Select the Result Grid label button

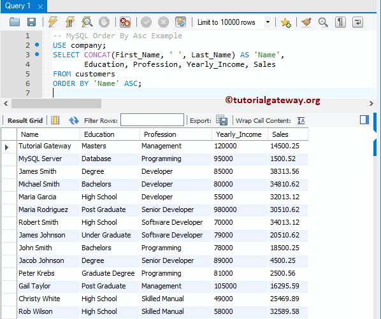point(25,120)
